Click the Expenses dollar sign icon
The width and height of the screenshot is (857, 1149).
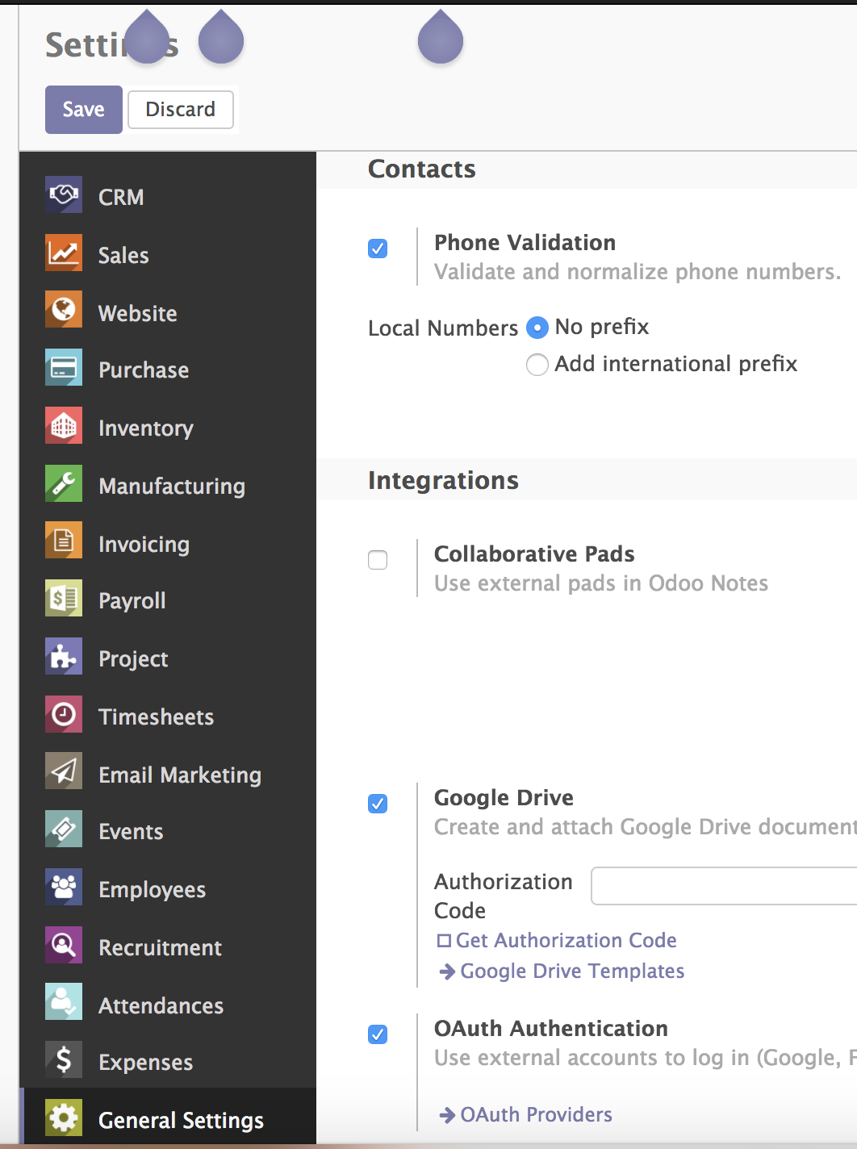pos(64,1059)
